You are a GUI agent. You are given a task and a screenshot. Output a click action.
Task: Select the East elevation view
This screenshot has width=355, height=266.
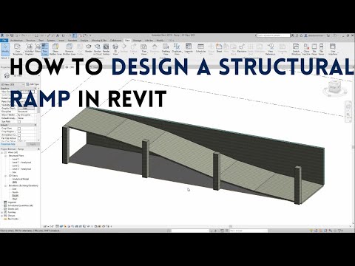click(15, 189)
